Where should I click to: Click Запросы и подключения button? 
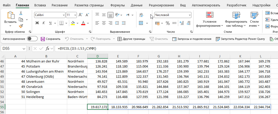192,39
